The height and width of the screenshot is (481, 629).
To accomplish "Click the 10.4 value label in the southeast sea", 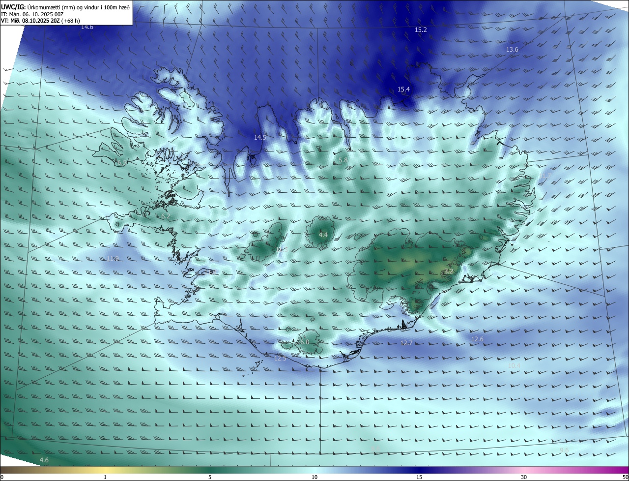I will (x=514, y=365).
